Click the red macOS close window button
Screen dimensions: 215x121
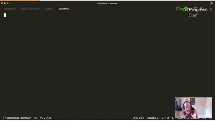2,3
